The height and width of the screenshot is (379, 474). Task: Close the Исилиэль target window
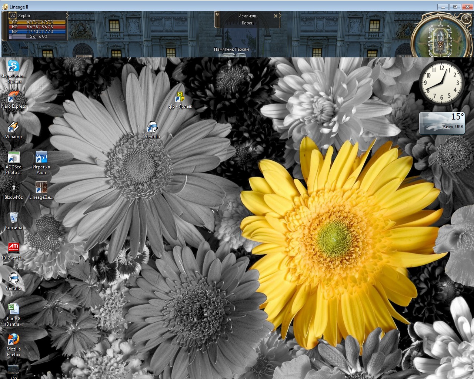pyautogui.click(x=276, y=16)
